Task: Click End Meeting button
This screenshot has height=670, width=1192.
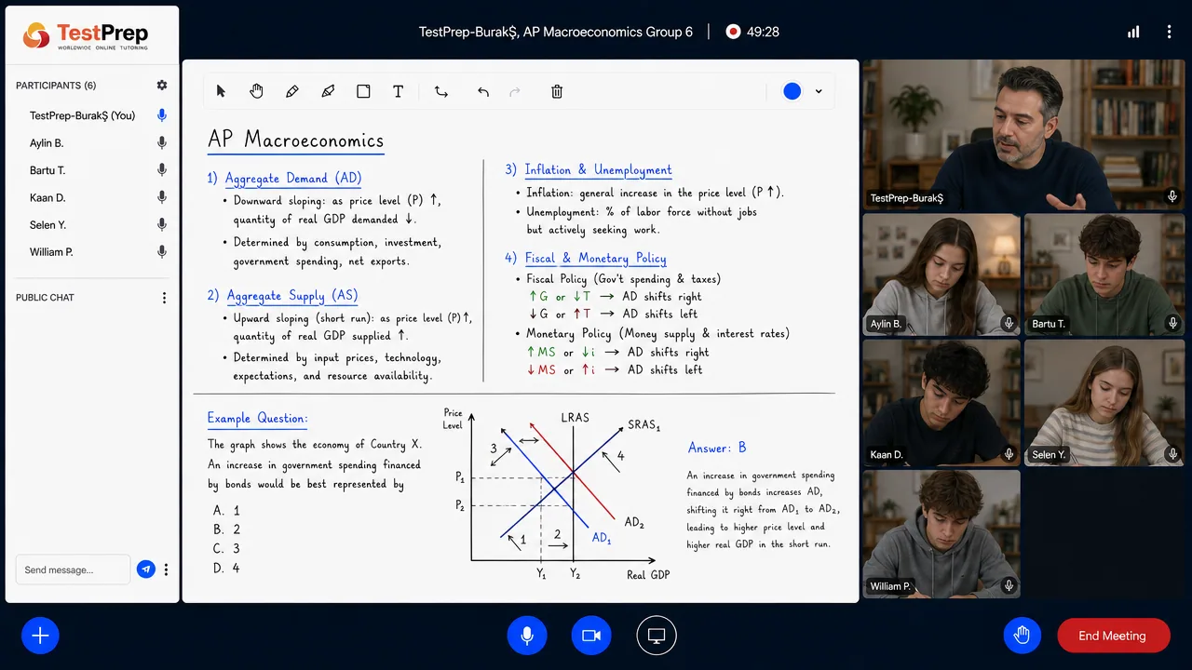Action: point(1114,636)
